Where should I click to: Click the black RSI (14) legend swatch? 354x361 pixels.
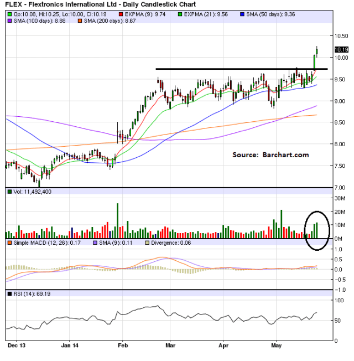coord(8,293)
